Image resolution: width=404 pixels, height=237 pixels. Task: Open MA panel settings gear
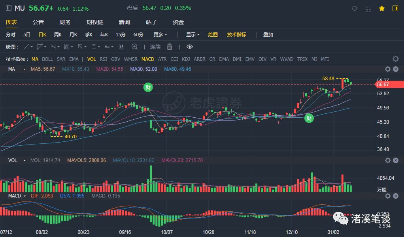[x=387, y=69]
